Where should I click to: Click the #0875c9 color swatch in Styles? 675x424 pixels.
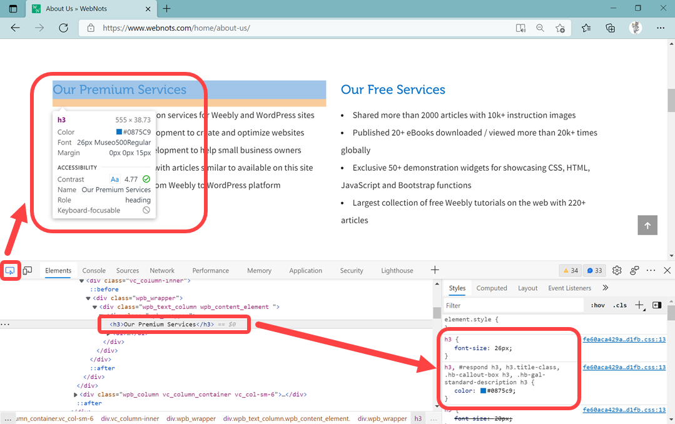click(483, 391)
